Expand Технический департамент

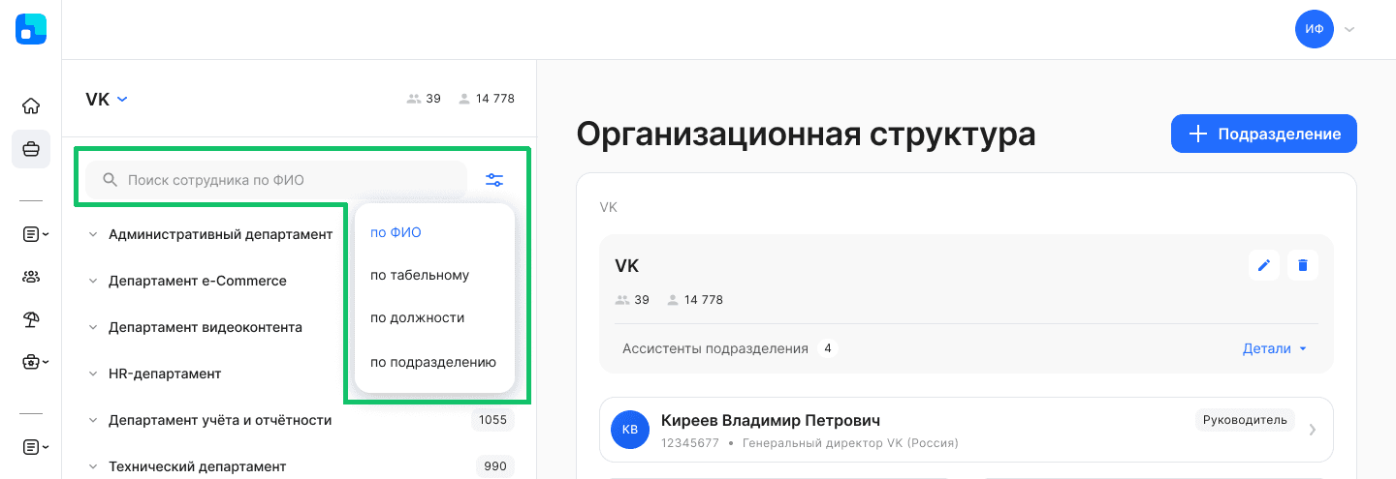click(x=93, y=466)
